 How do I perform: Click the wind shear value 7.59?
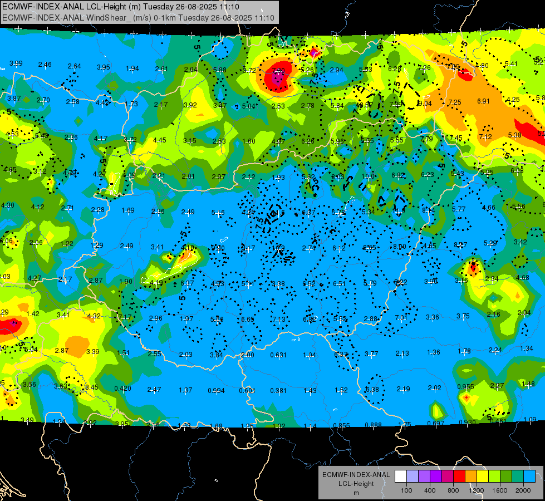pyautogui.click(x=454, y=66)
